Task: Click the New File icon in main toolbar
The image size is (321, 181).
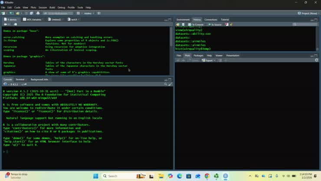Action: [3, 13]
